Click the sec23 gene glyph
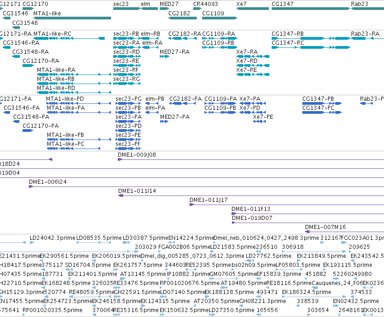Viewport: 384px width, 317px height. tap(127, 9)
